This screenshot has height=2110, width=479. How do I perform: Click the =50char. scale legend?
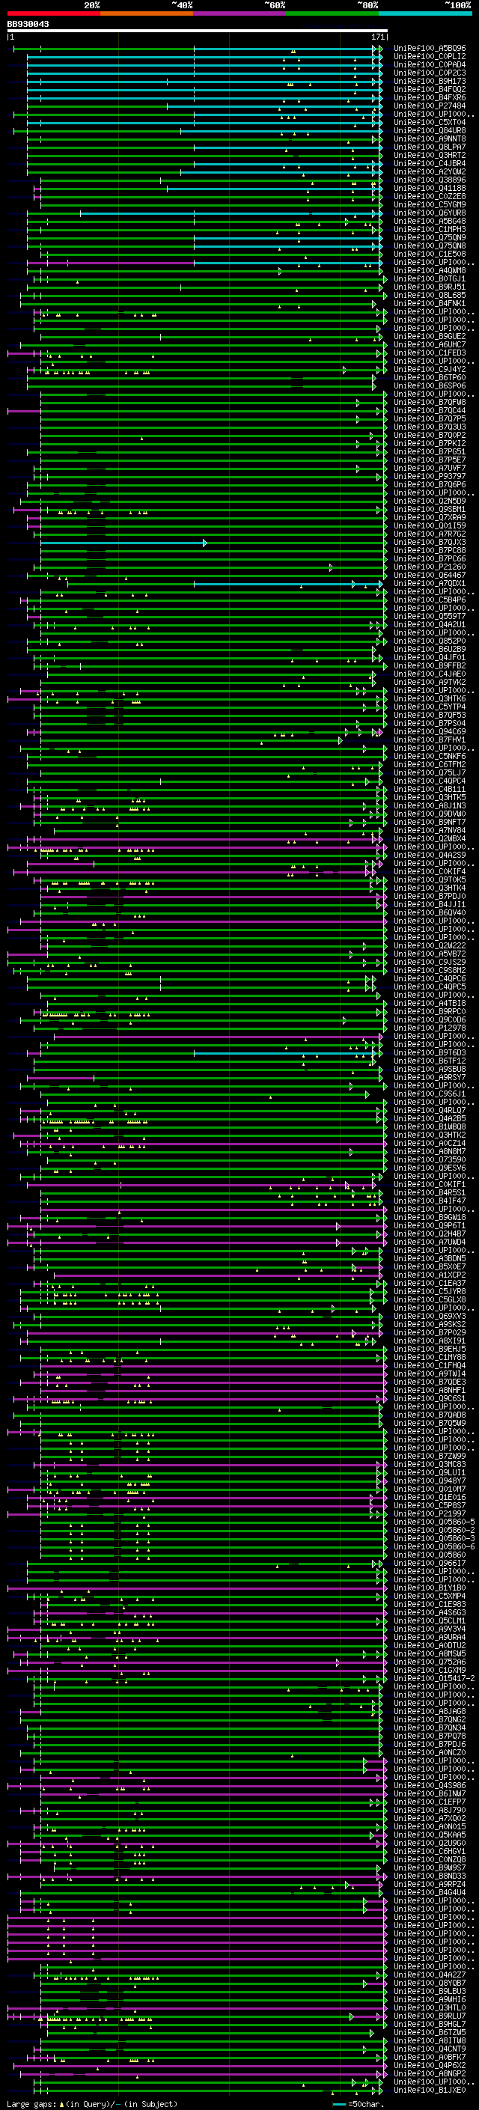click(358, 2103)
